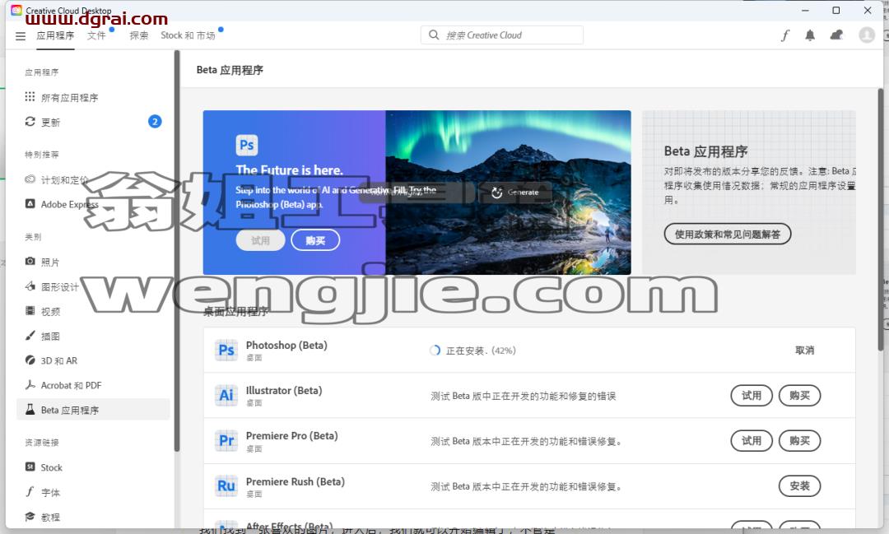Click the Photoshop install progress spinner
The height and width of the screenshot is (534, 889).
tap(435, 351)
